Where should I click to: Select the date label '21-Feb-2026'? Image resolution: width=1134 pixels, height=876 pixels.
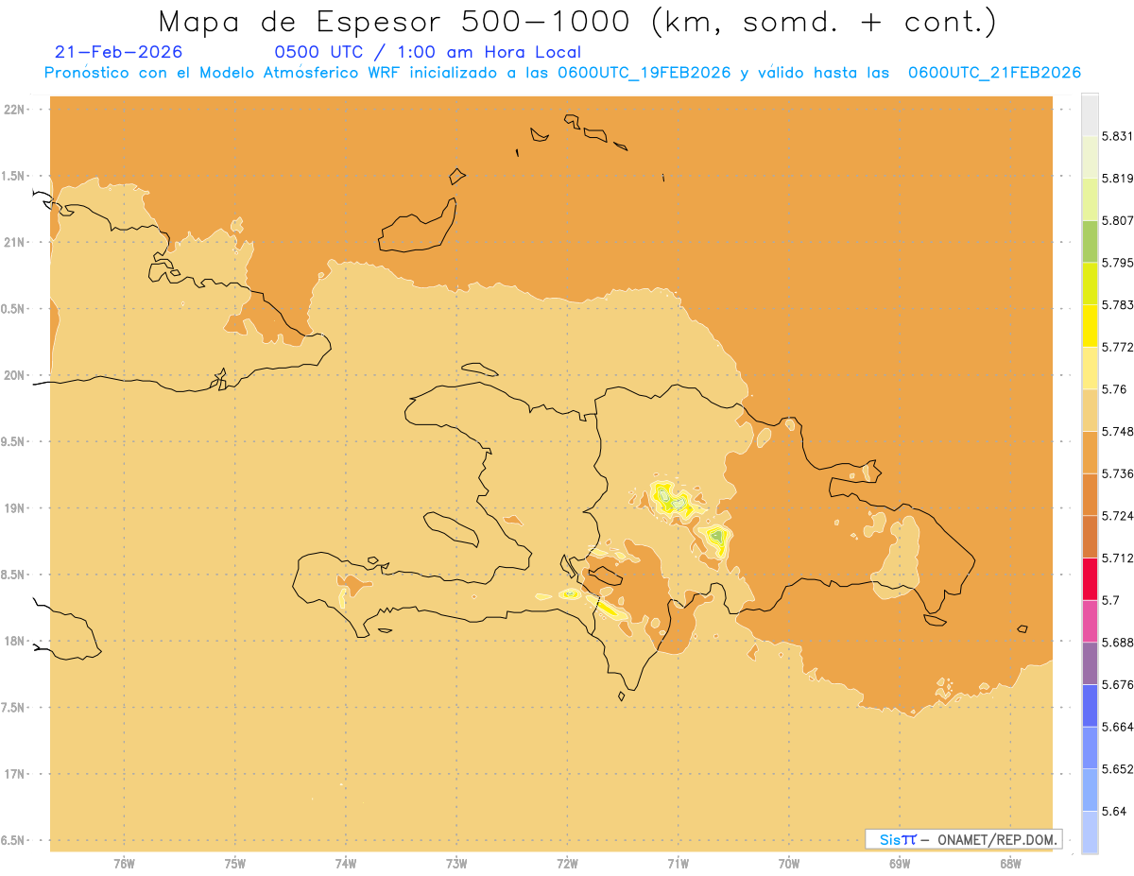(119, 52)
